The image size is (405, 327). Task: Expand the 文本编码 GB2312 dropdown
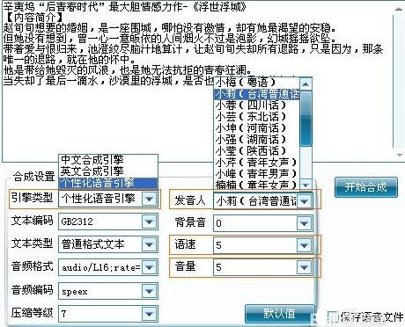coord(149,222)
